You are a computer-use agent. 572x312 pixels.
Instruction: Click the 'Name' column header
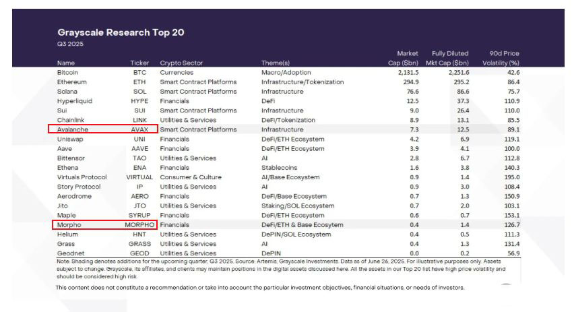(x=65, y=63)
